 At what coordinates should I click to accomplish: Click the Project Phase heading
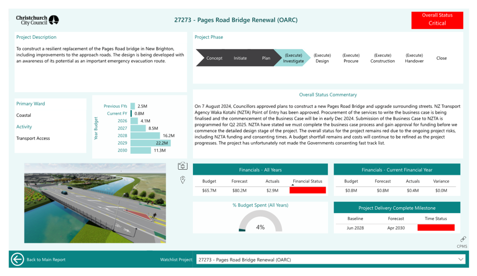click(x=209, y=37)
